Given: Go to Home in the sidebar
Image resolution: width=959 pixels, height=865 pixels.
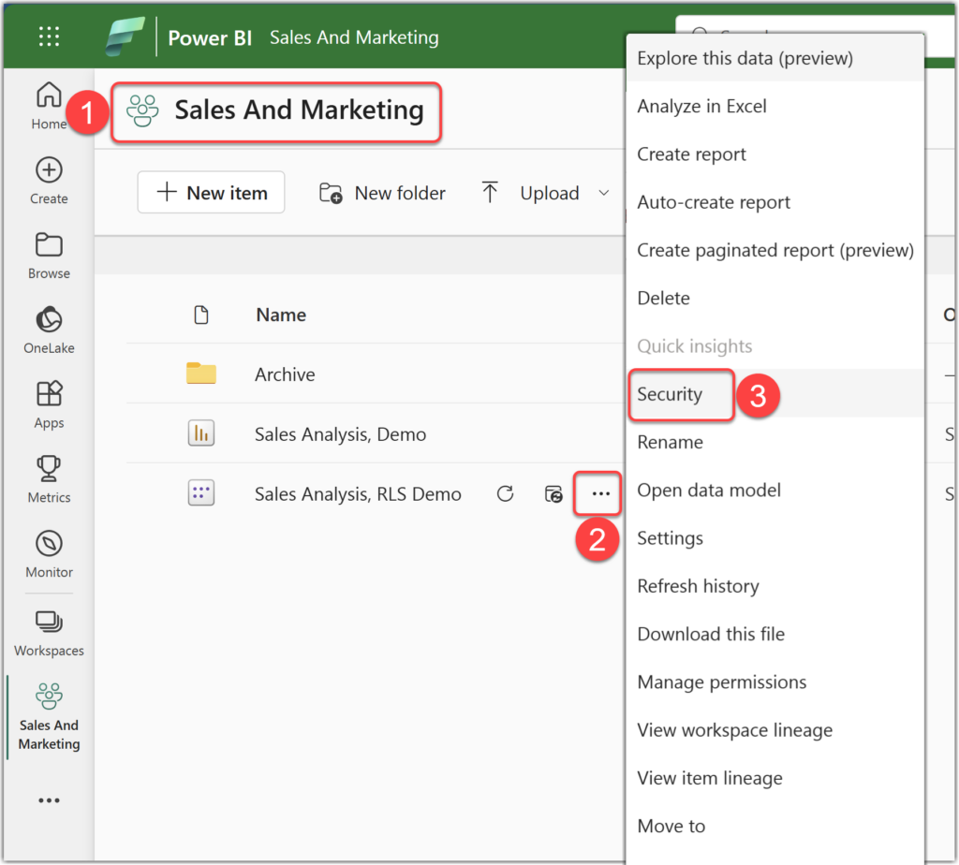Looking at the screenshot, I should [x=49, y=106].
